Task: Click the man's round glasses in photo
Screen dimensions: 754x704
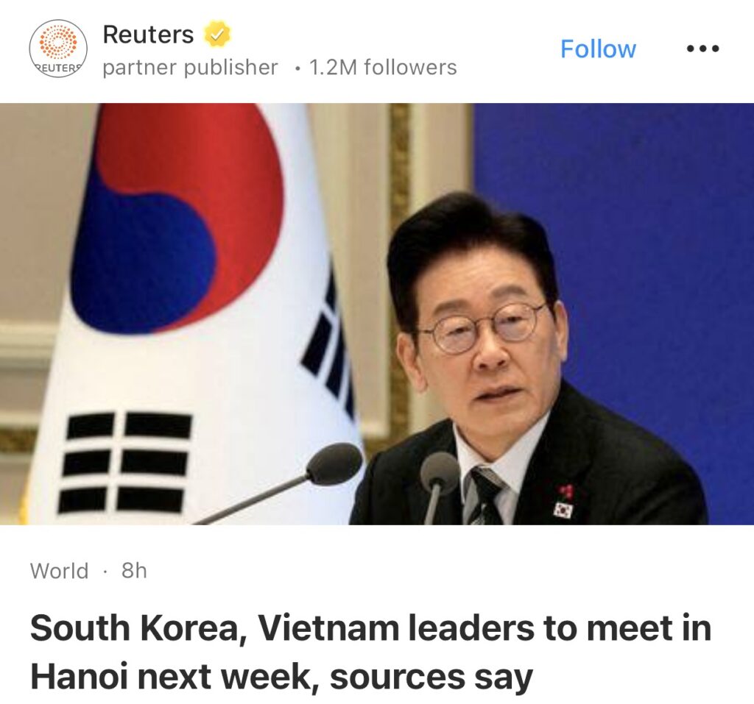Action: (485, 327)
